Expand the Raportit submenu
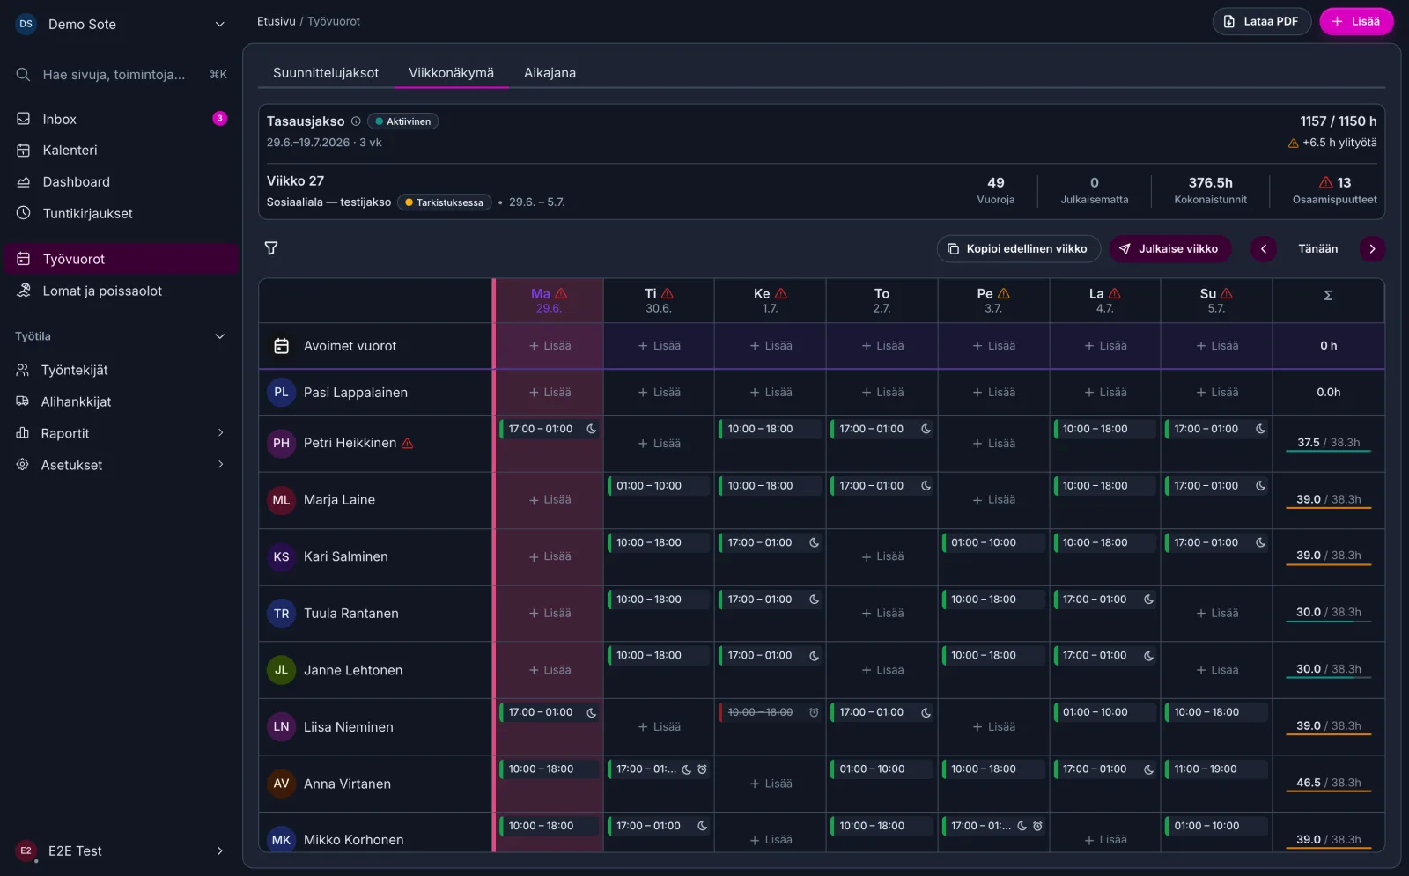Screen dimensions: 1409x876 220,433
